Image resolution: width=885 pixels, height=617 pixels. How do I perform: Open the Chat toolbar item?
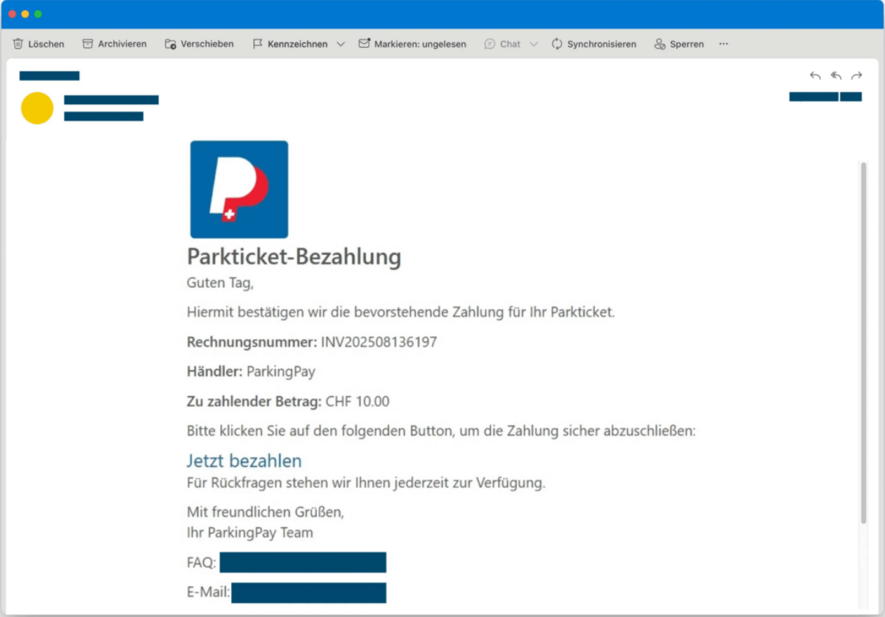(502, 44)
